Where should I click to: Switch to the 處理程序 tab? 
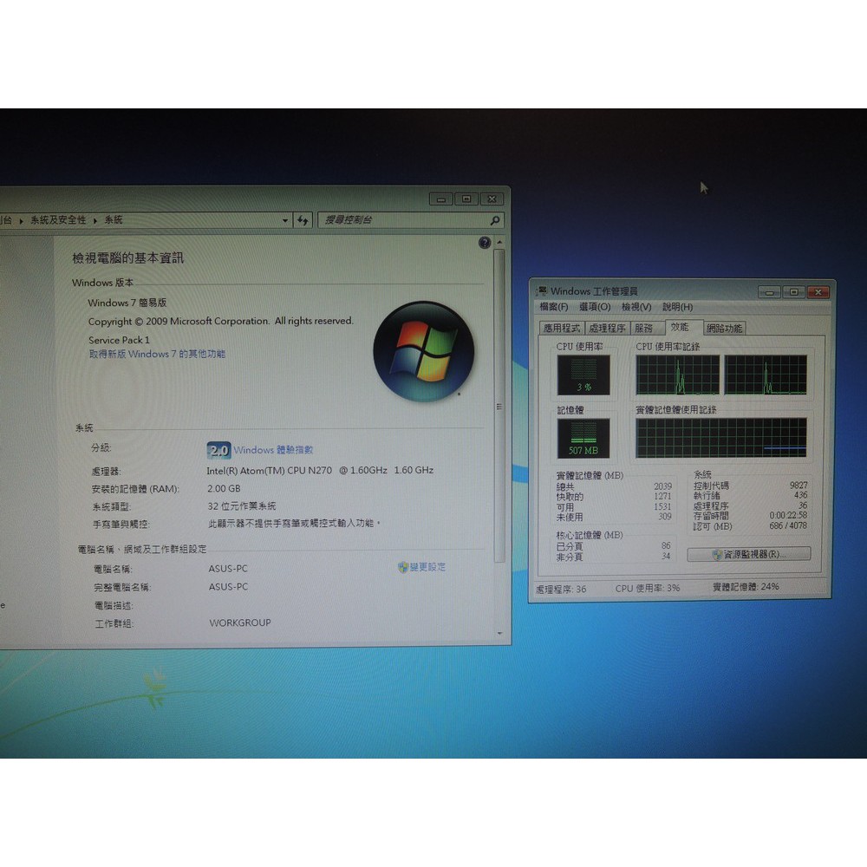click(x=606, y=329)
